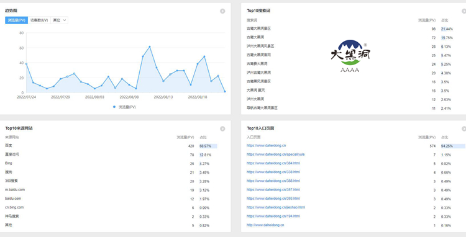466x237 pixels.
Task: Open the trend chart panel arrow icon
Action: (222, 11)
